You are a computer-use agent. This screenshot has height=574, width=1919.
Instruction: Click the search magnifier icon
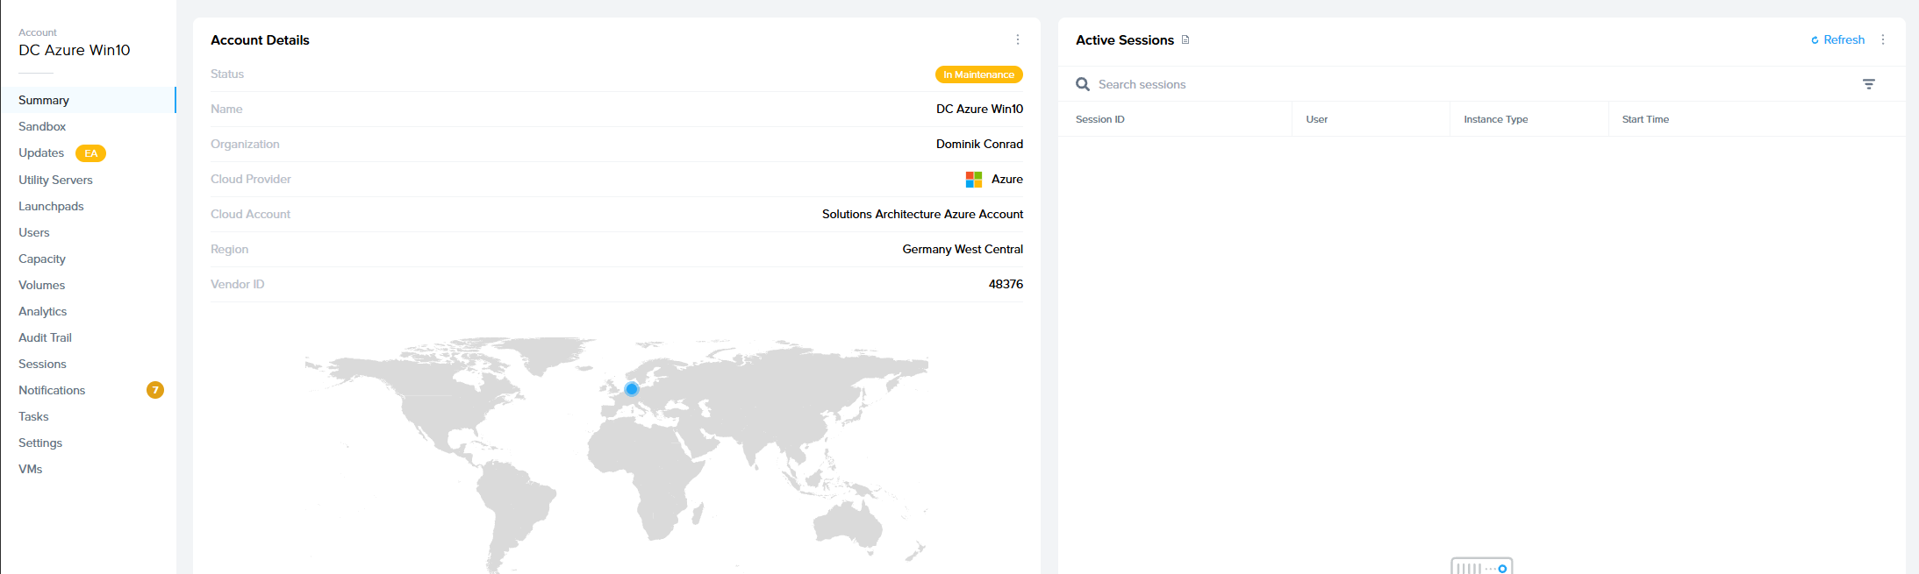1083,84
